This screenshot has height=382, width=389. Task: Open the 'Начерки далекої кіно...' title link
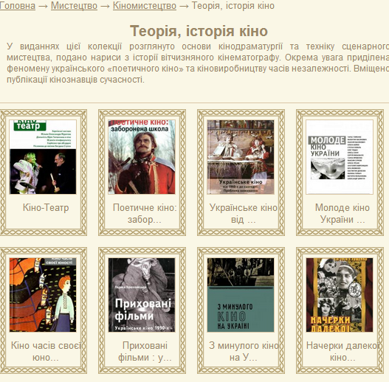tap(342, 352)
